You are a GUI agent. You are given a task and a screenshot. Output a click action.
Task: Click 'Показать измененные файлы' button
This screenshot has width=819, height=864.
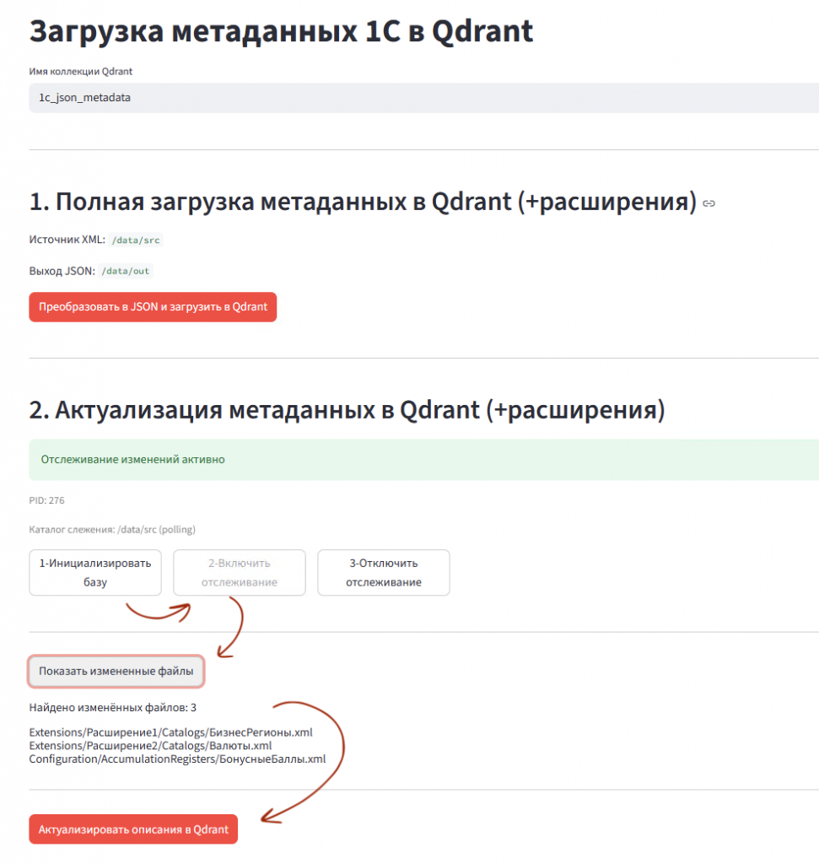pyautogui.click(x=116, y=672)
